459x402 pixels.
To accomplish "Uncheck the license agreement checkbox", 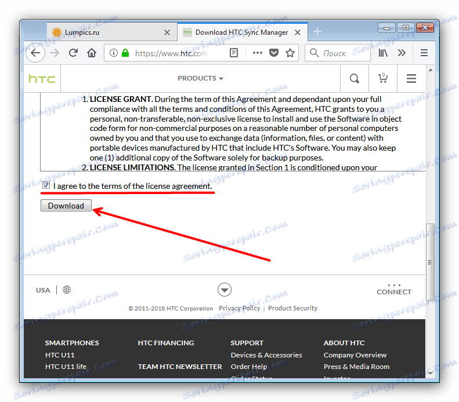I will (46, 185).
